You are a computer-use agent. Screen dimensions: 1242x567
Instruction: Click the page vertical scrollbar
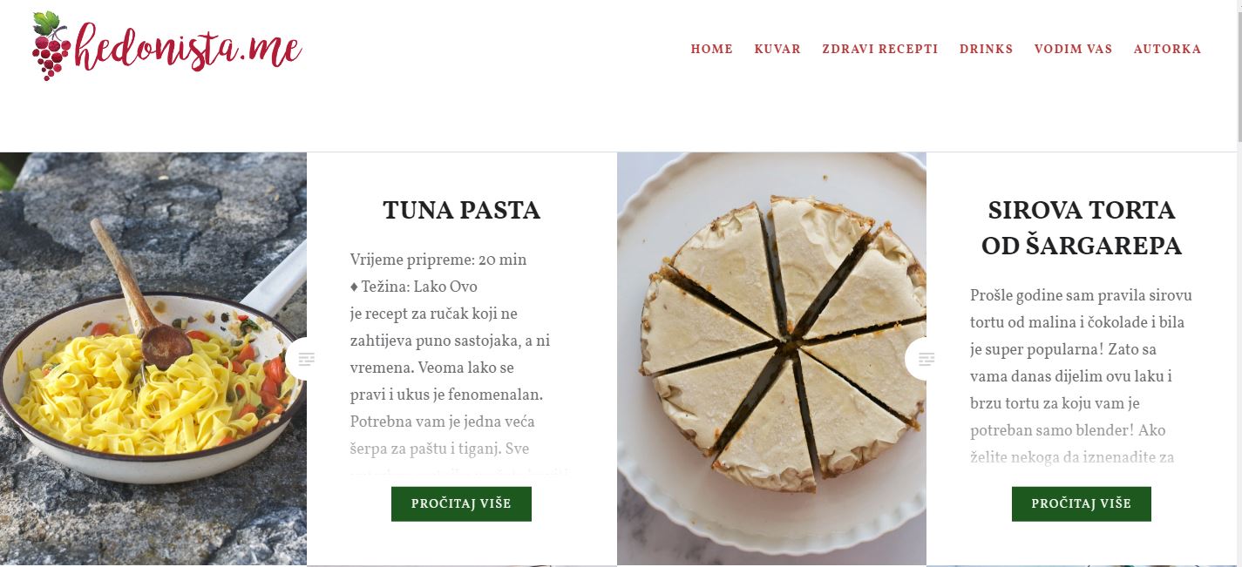coord(1238,283)
